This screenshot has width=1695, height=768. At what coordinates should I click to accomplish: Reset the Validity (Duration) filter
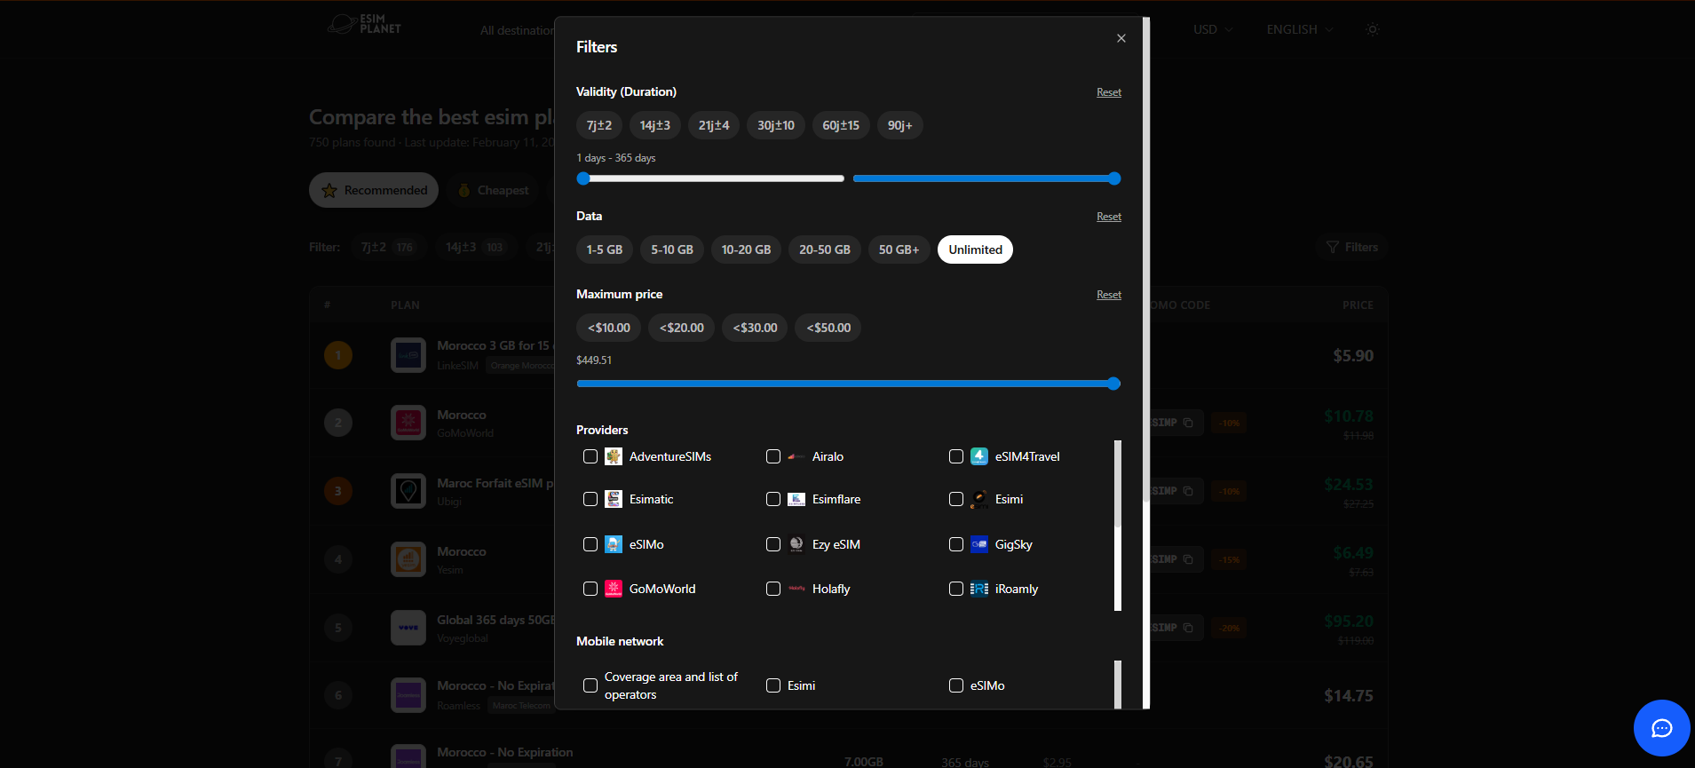1109,92
